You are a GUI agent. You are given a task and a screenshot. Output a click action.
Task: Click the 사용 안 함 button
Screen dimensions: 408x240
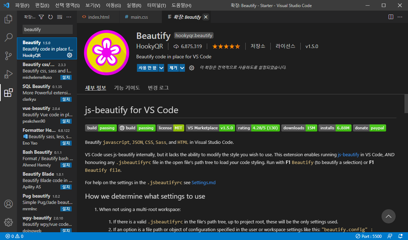coord(148,68)
